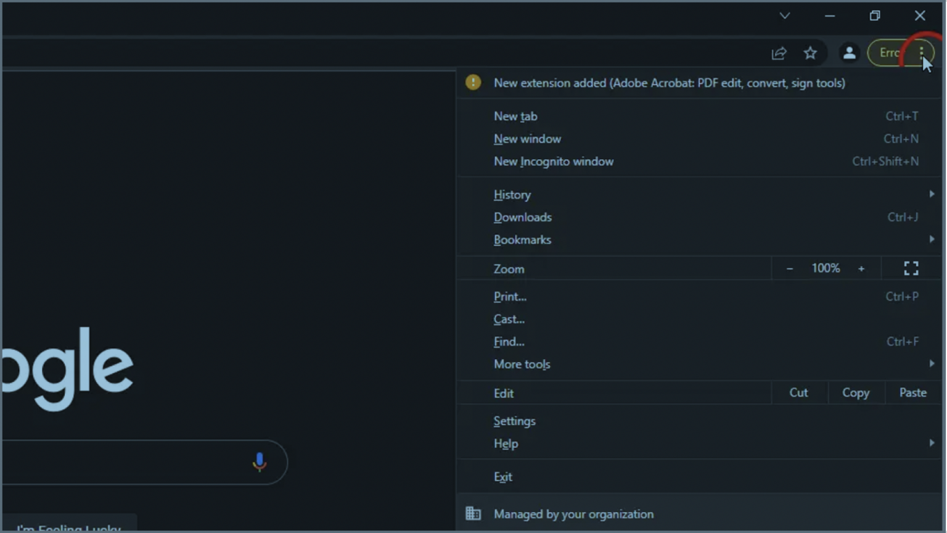Open a New tab

pos(699,116)
